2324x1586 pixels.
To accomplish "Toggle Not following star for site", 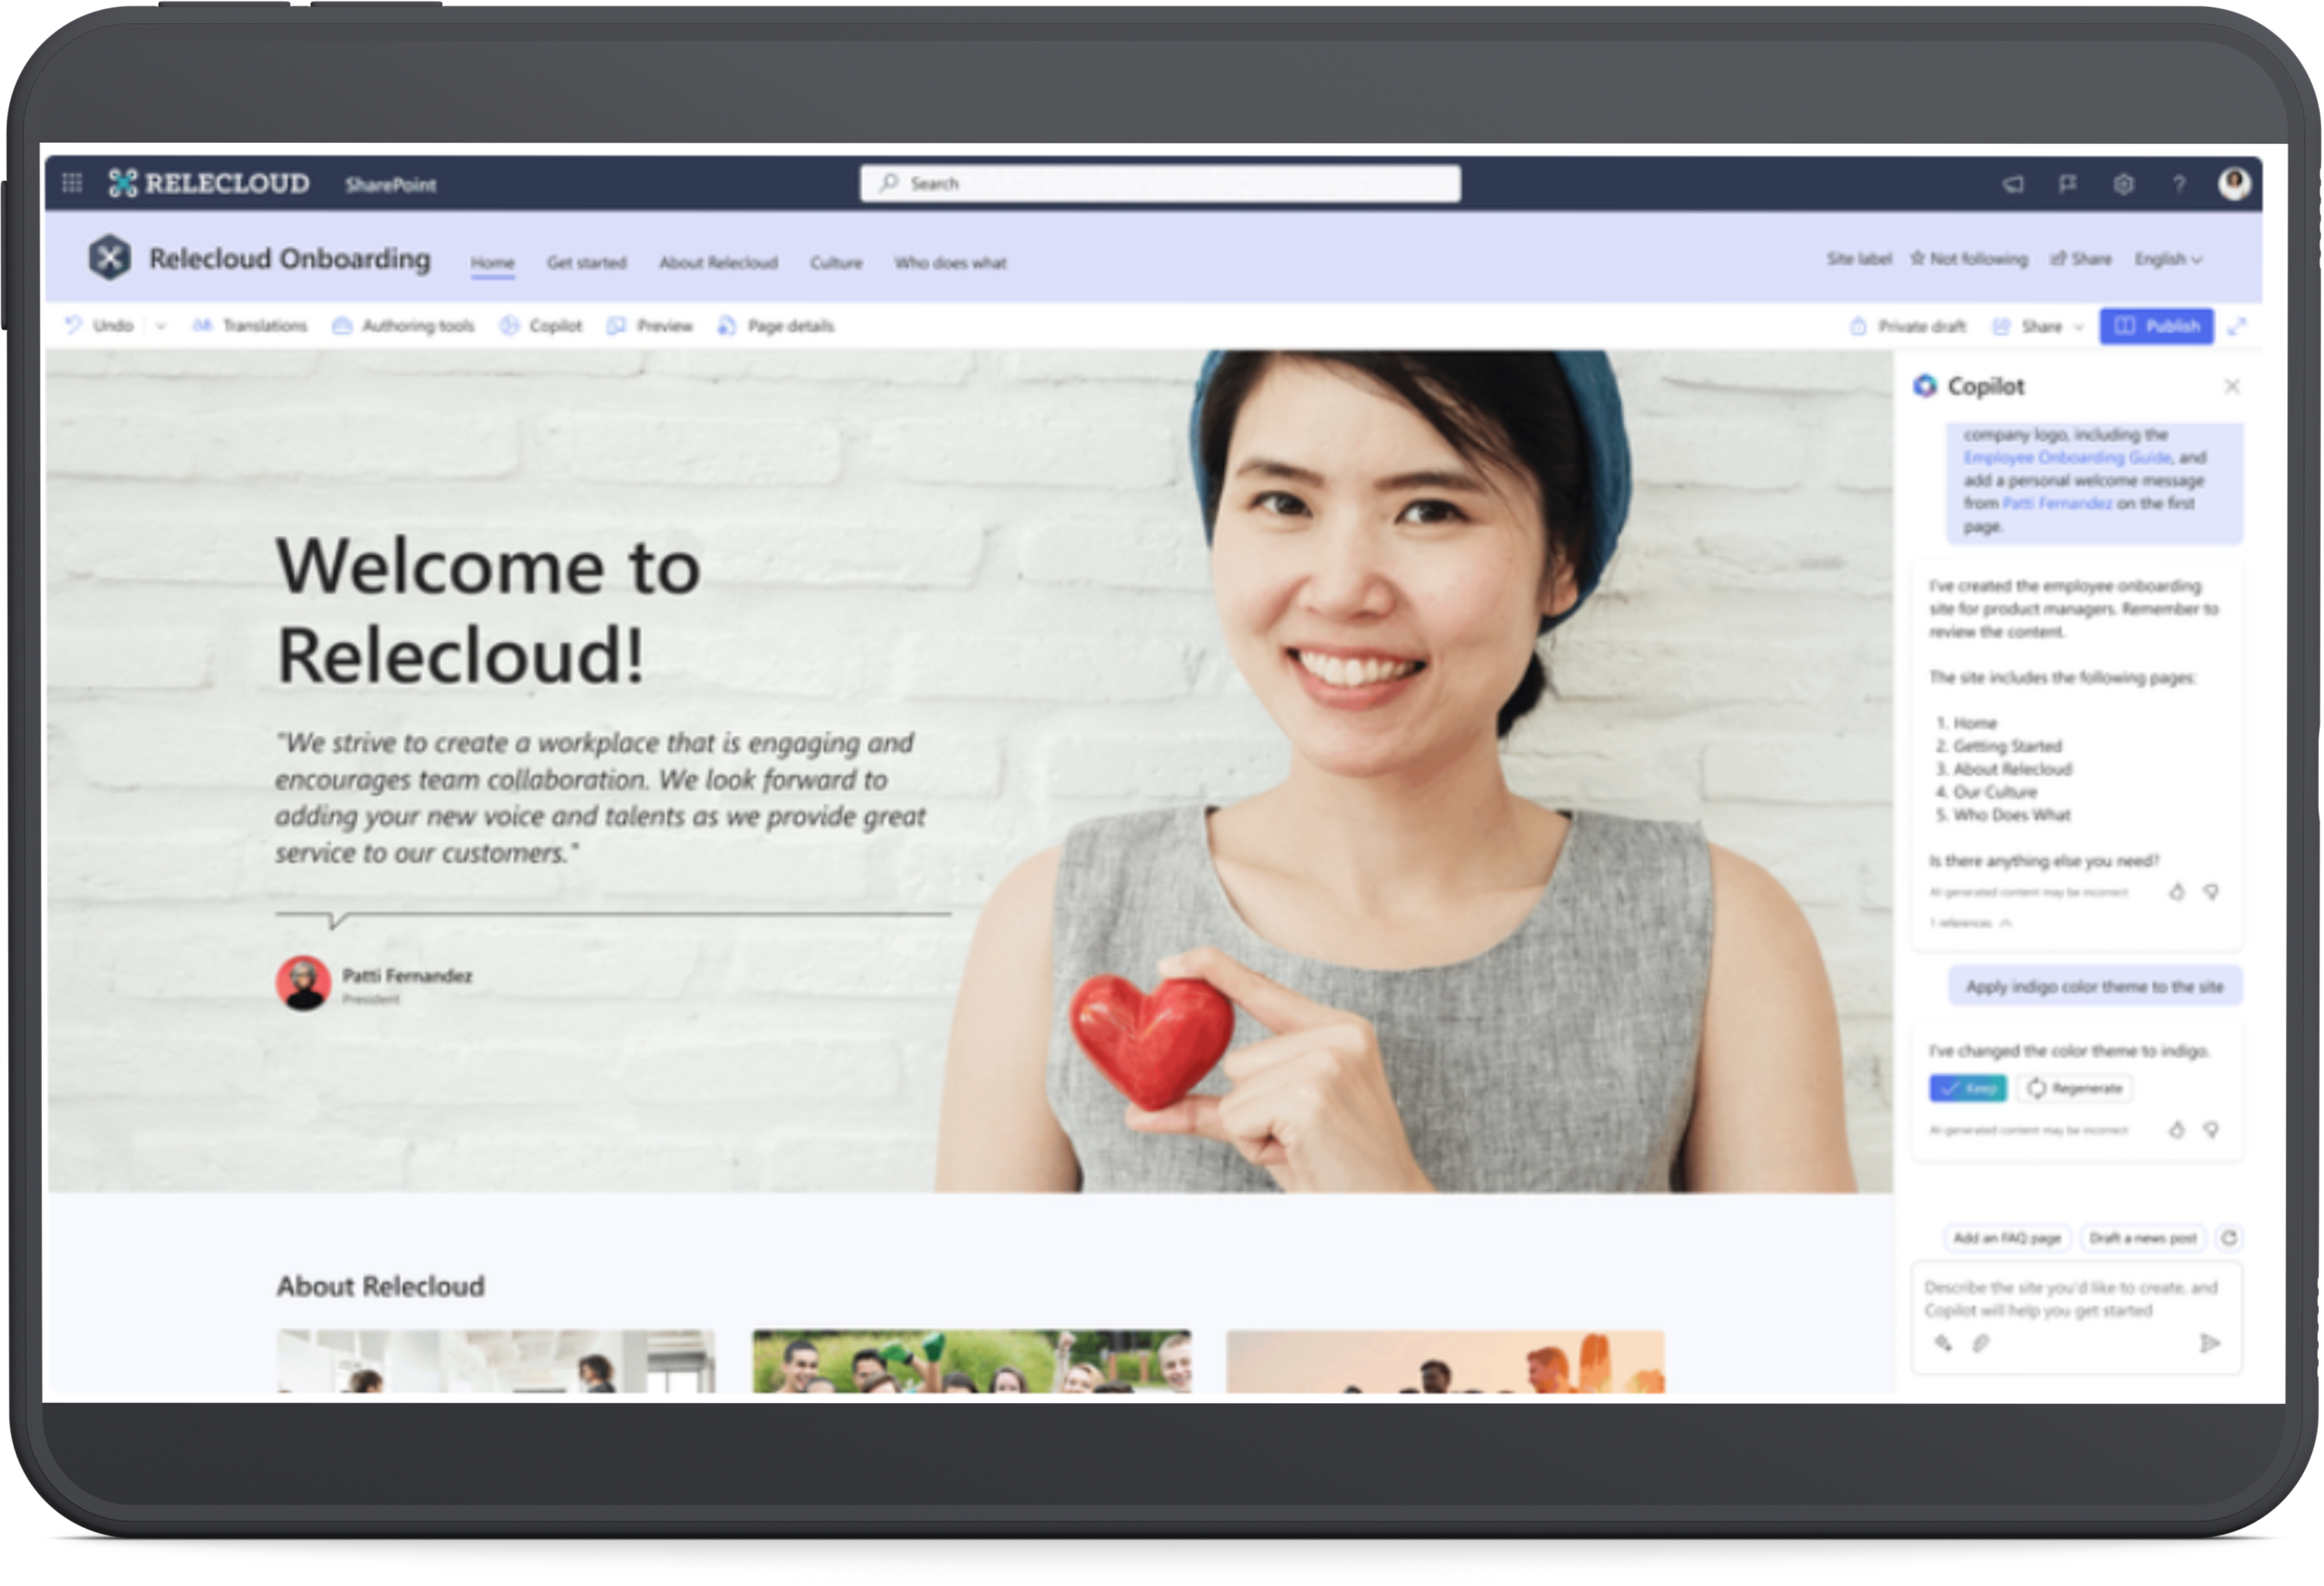I will [x=1968, y=258].
